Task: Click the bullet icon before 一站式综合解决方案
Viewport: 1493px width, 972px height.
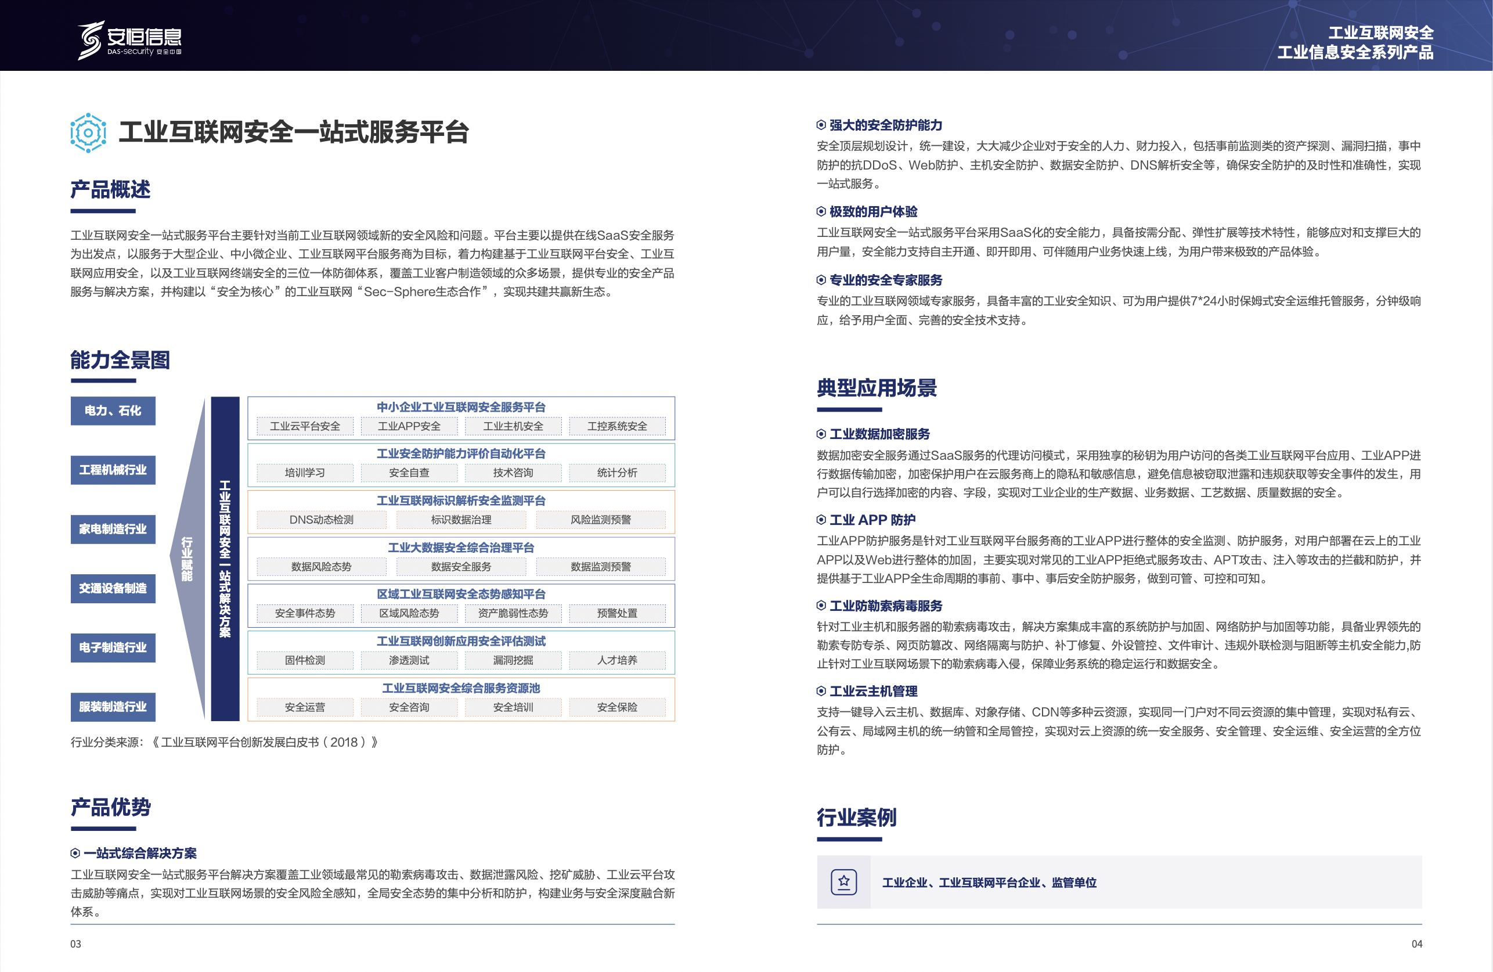Action: (x=75, y=853)
